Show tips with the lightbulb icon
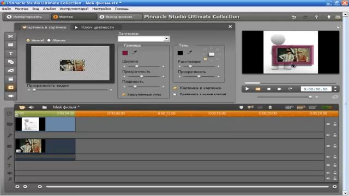 tap(328, 17)
